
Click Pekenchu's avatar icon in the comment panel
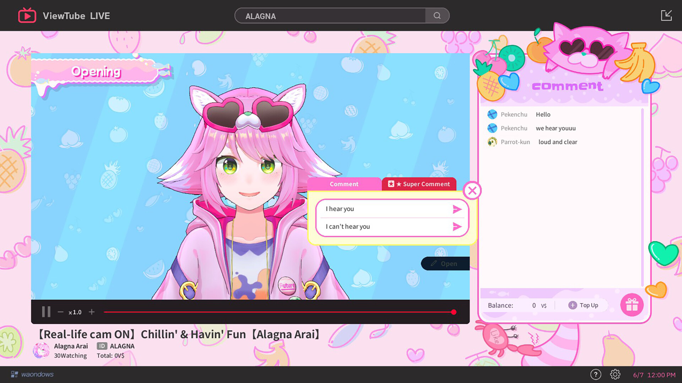click(492, 114)
